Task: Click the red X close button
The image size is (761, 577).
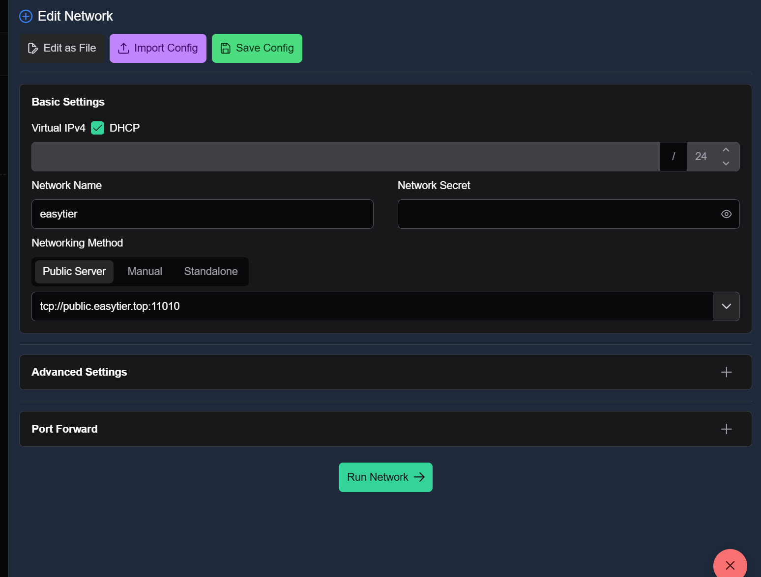Action: point(730,565)
